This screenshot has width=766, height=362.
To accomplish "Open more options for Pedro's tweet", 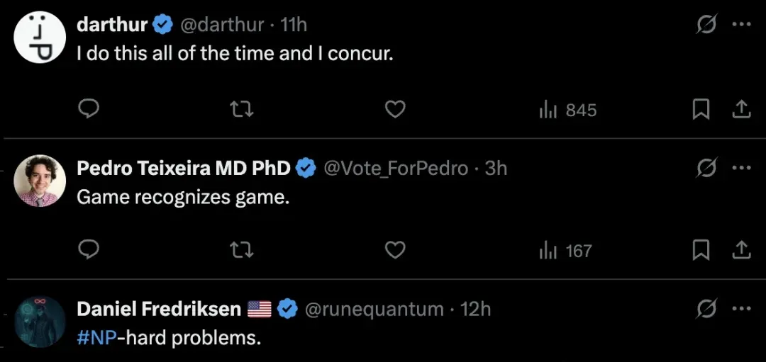I will [741, 168].
